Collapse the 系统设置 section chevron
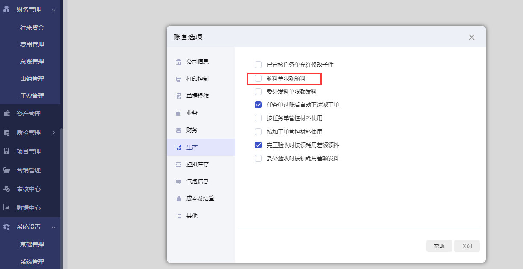Image resolution: width=523 pixels, height=269 pixels. (53, 227)
